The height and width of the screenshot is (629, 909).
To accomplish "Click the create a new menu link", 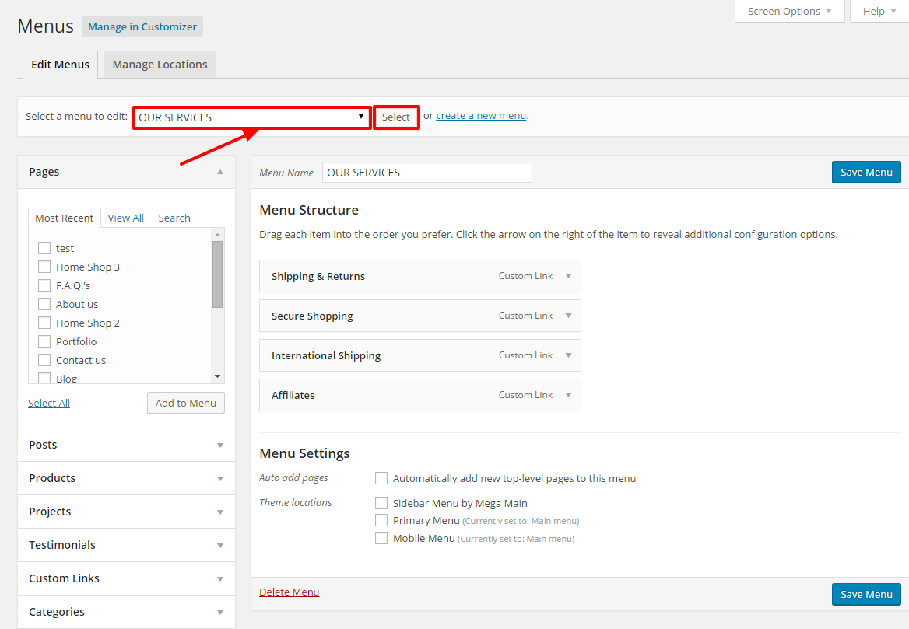I will click(x=481, y=116).
